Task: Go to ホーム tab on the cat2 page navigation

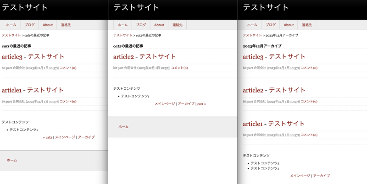Action: (122, 25)
